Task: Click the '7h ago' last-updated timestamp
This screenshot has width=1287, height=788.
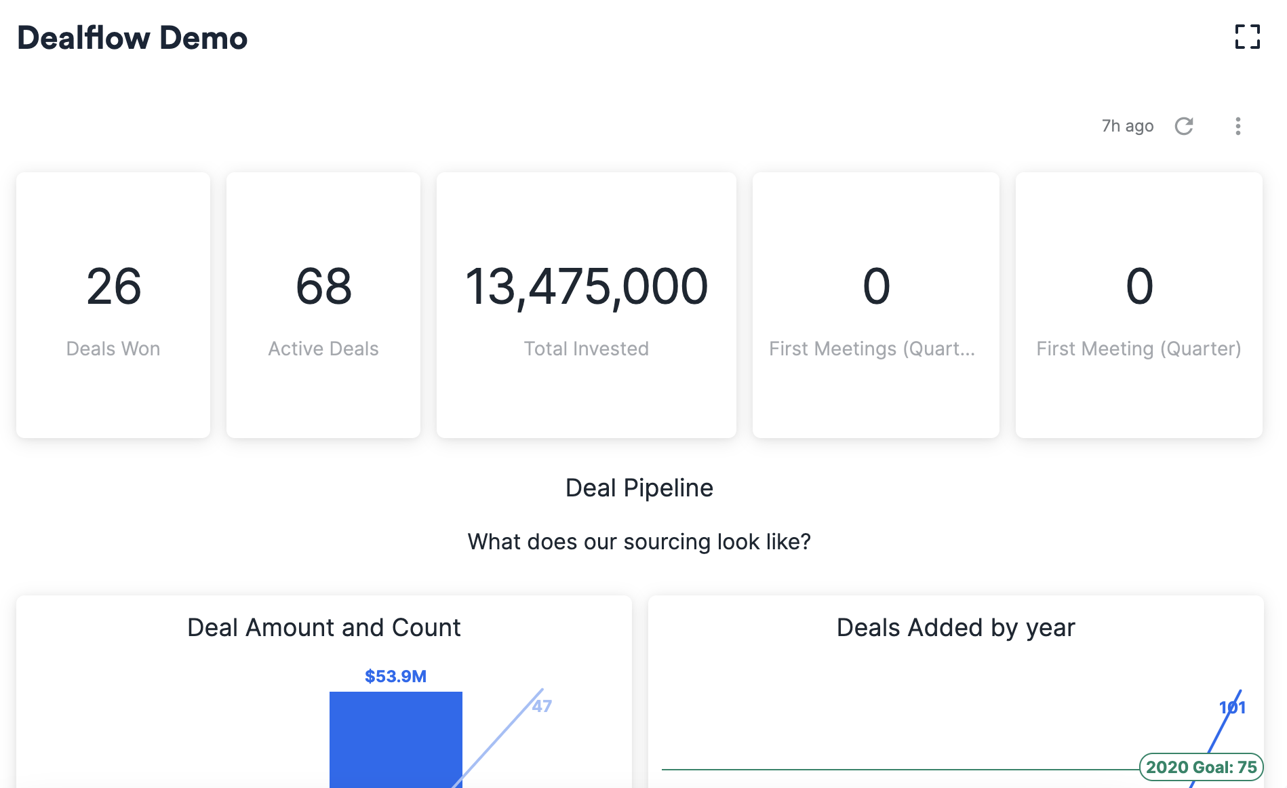Action: pos(1127,126)
